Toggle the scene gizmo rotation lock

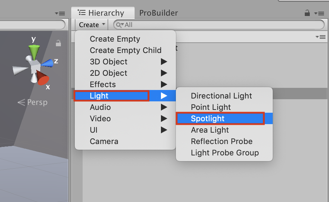58,43
